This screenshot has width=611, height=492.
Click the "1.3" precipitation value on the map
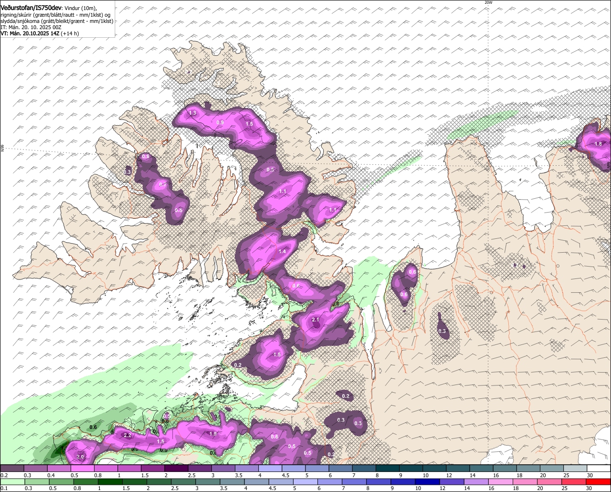[193, 113]
